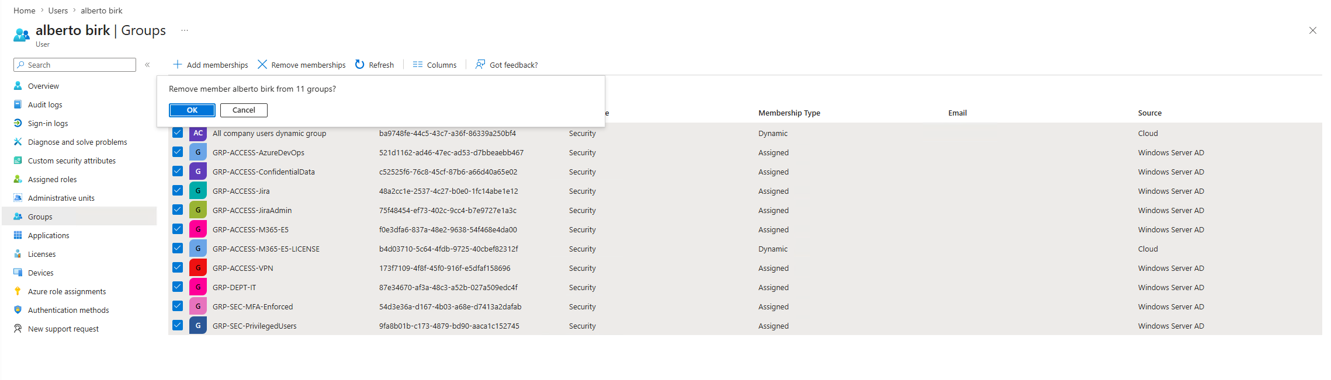Open GRP-ACCESS-M365-E5-LICENSE group name

point(266,249)
